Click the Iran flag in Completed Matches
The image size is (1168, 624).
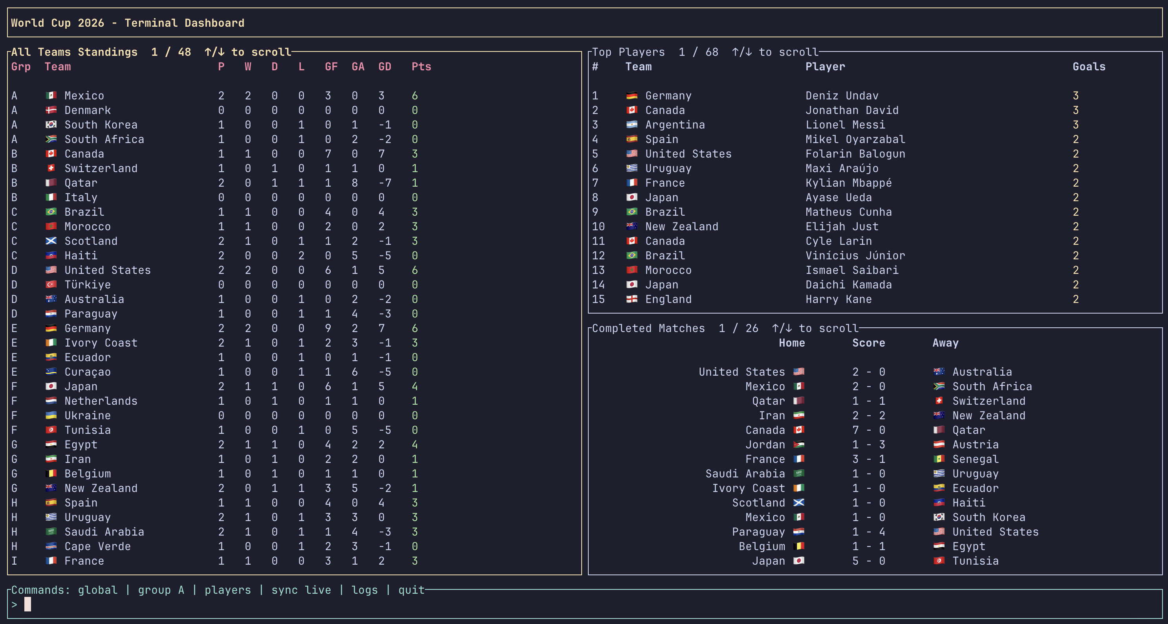click(799, 415)
